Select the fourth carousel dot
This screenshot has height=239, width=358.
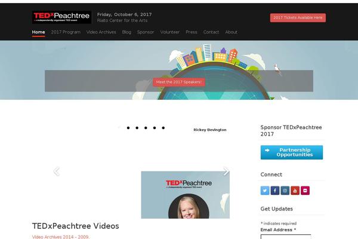pos(146,128)
